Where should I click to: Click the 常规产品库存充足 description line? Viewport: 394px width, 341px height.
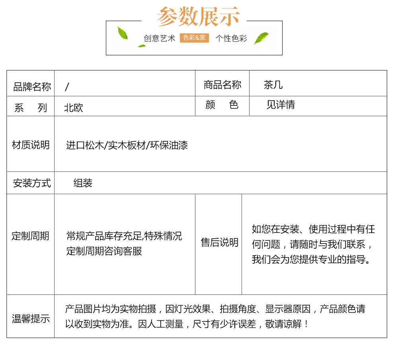click(124, 236)
